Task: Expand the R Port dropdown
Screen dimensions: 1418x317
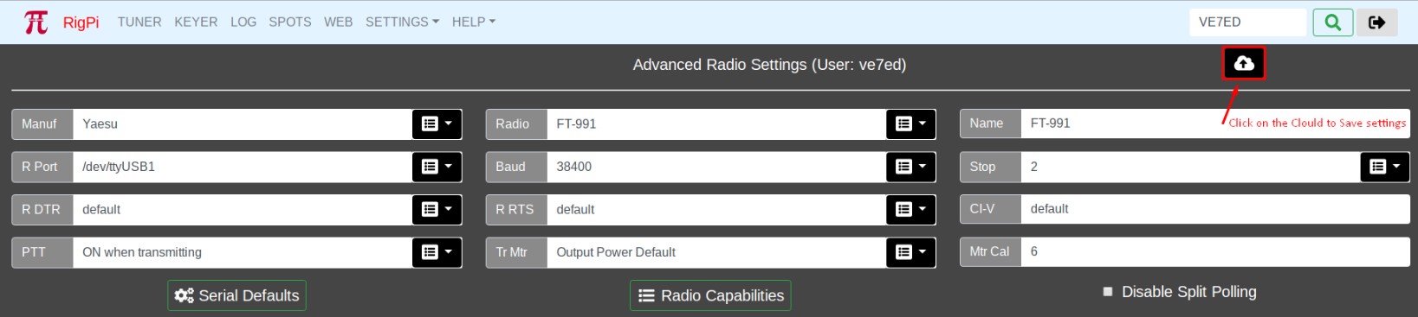Action: coord(437,167)
